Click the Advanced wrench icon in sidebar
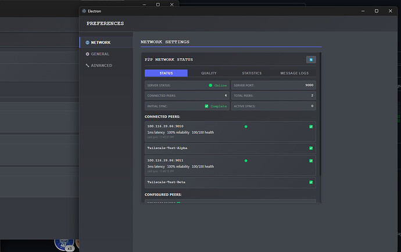The width and height of the screenshot is (401, 252). [x=87, y=66]
